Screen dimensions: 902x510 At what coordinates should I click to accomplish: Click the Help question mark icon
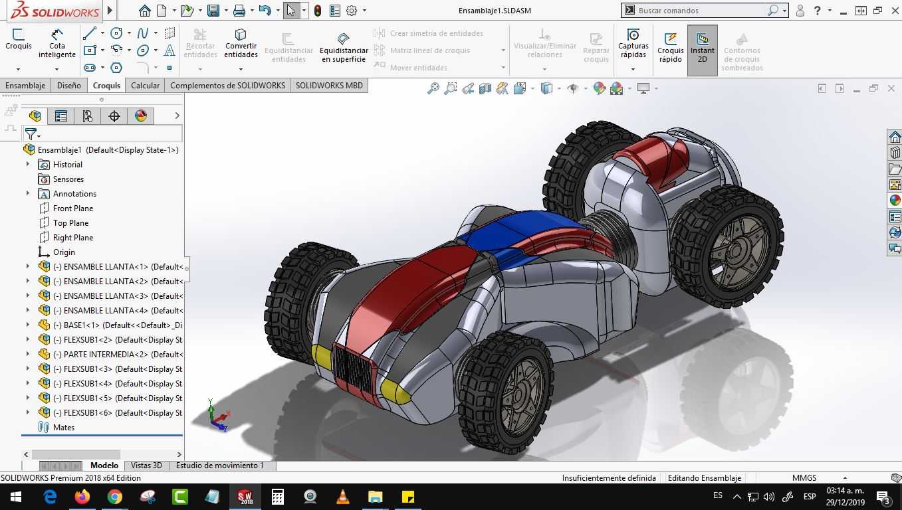pyautogui.click(x=818, y=11)
